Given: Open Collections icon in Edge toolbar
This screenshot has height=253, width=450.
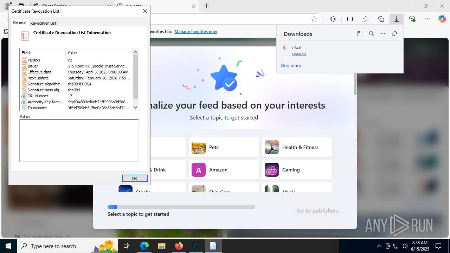Looking at the screenshot, I should [x=381, y=19].
